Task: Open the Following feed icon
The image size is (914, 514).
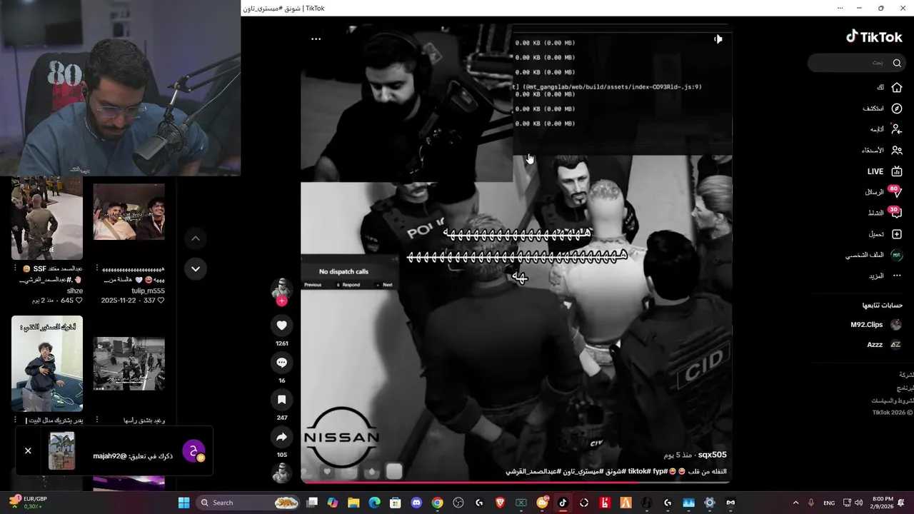Action: point(897,129)
